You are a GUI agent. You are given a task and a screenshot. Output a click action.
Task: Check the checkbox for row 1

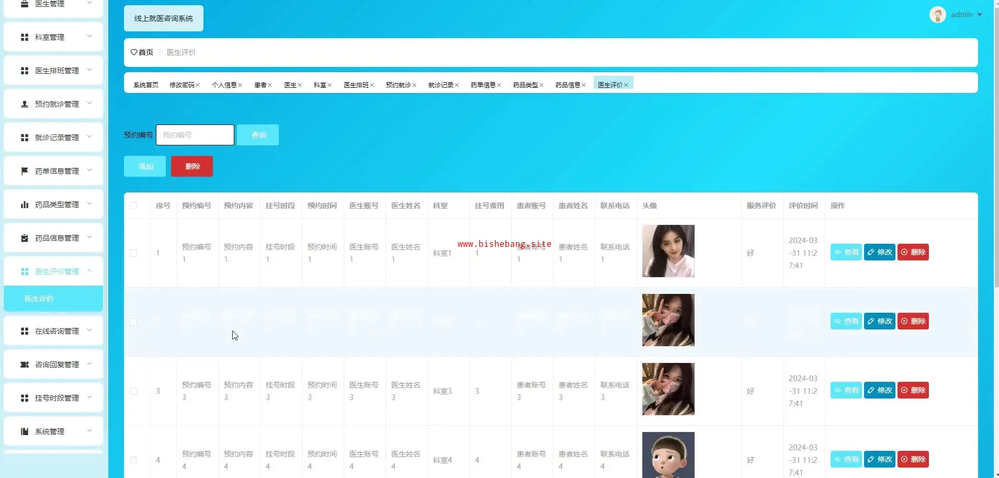click(133, 253)
